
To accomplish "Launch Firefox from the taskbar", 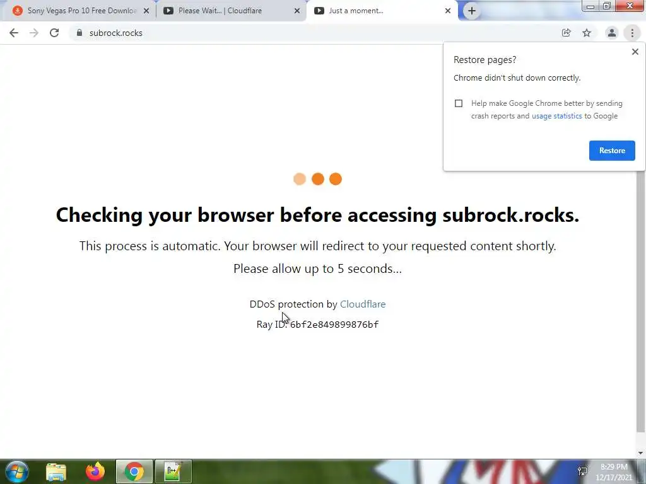I will pyautogui.click(x=95, y=471).
